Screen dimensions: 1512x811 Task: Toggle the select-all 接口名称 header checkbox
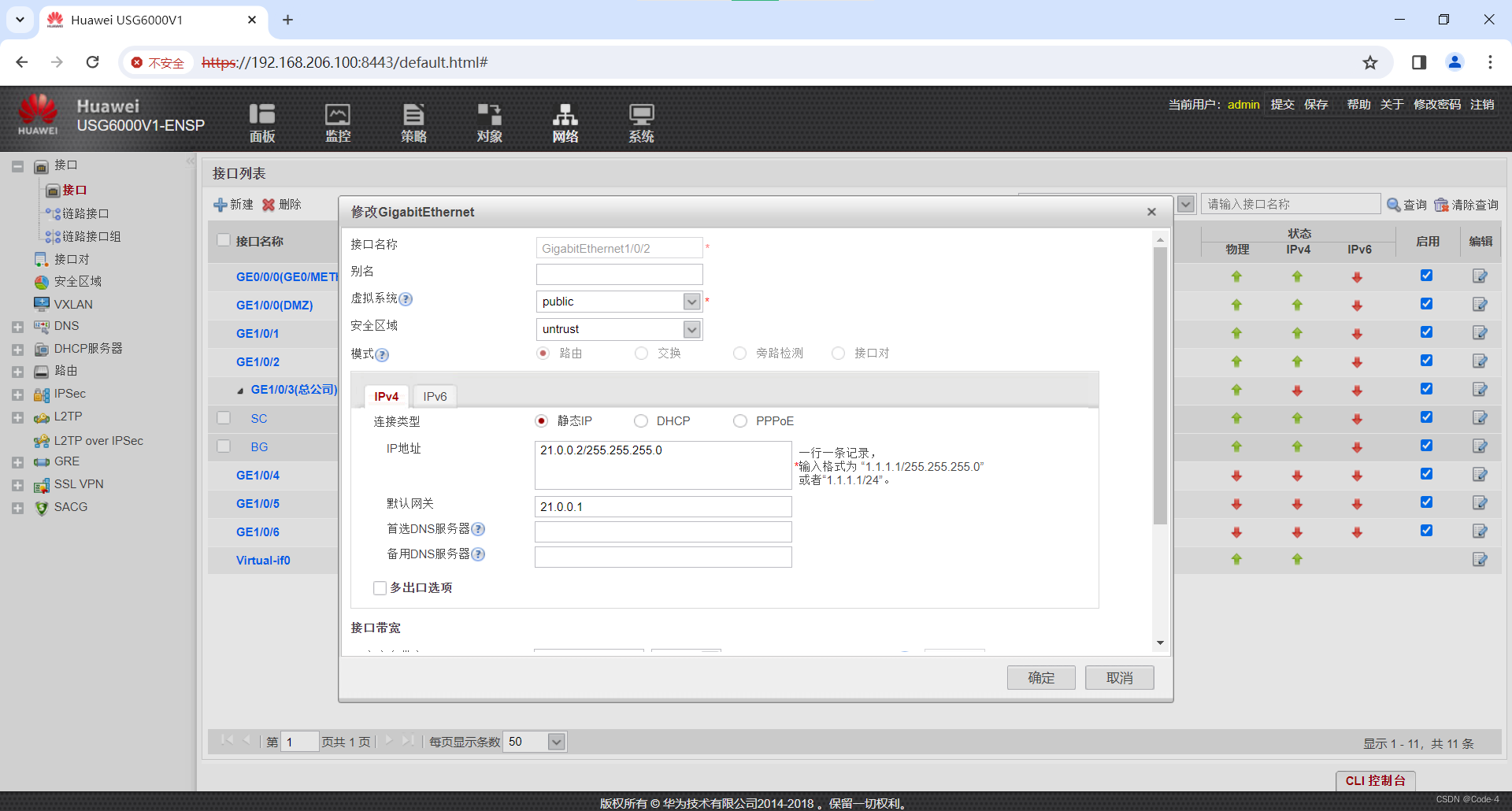pyautogui.click(x=224, y=241)
